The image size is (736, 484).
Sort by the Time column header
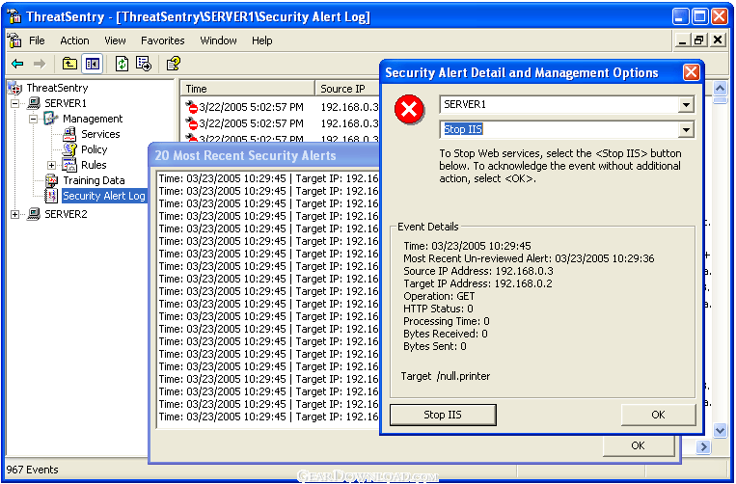coord(247,89)
